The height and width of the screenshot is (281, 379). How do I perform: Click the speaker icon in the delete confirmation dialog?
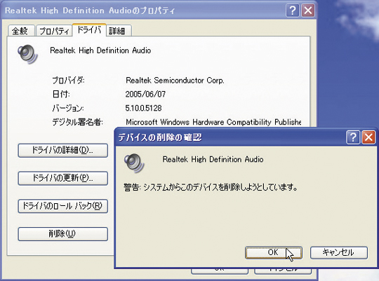click(x=134, y=163)
